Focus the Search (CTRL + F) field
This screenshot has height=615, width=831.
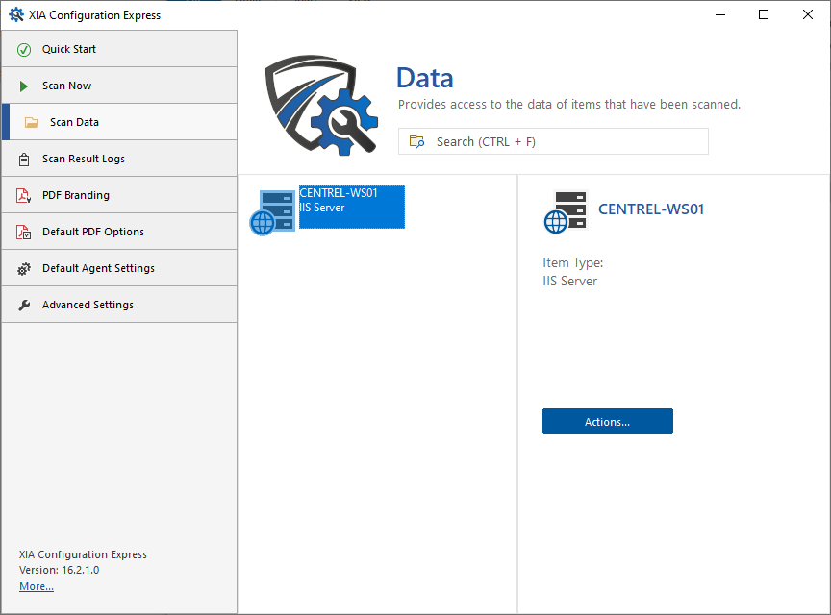point(553,141)
